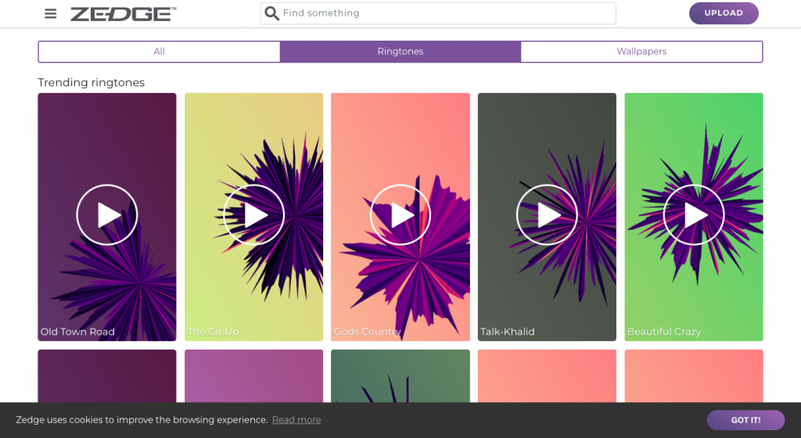
Task: Open the Beautiful Crazy title
Action: coord(664,332)
